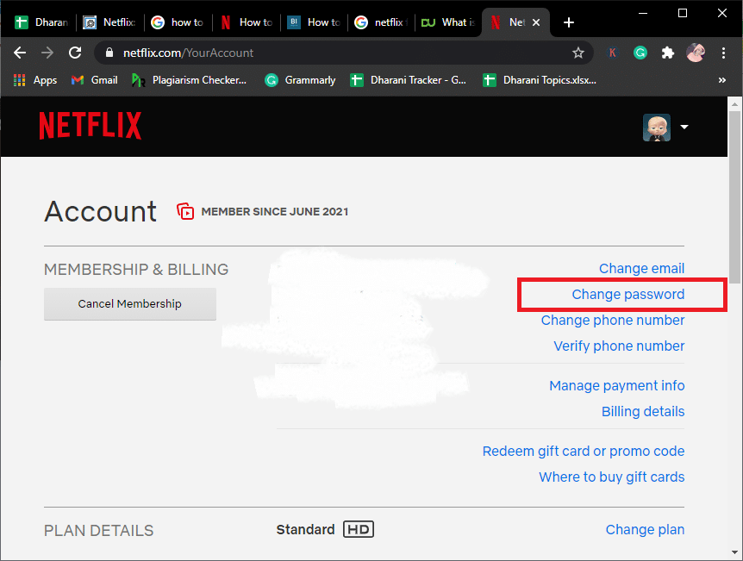Maximize the Chrome window
Viewport: 743px width, 561px height.
coord(683,13)
